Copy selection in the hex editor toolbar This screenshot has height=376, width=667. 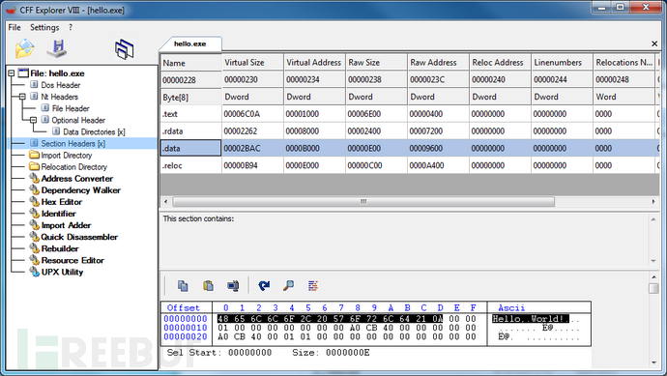[183, 286]
